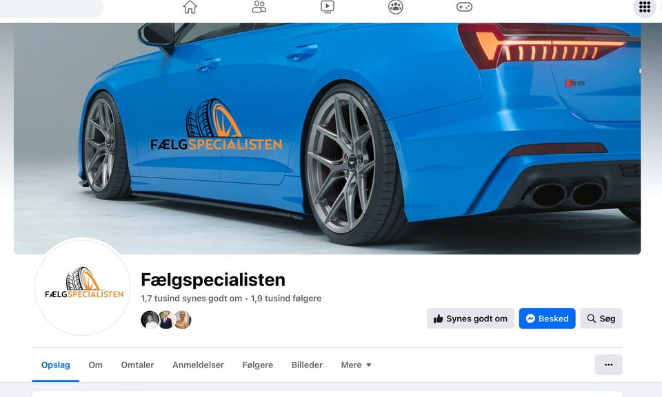Click the 1,9 tusind følgere link
Image resolution: width=662 pixels, height=397 pixels.
[x=285, y=299]
